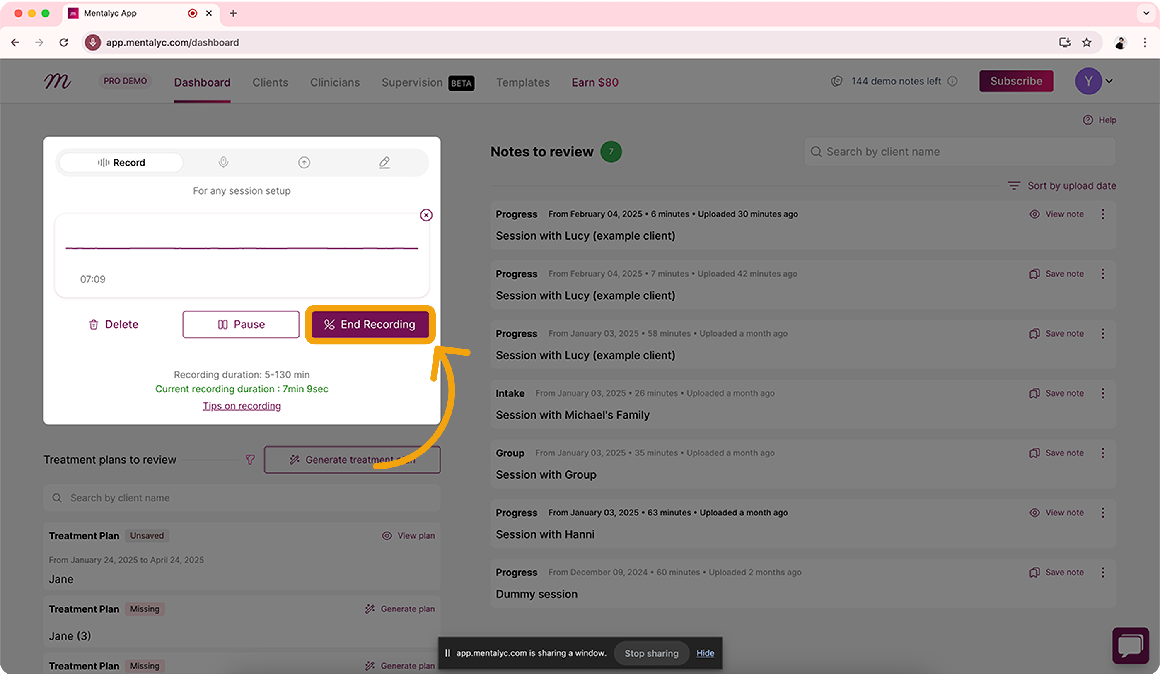Click Stop sharing
This screenshot has width=1160, height=674.
click(651, 653)
